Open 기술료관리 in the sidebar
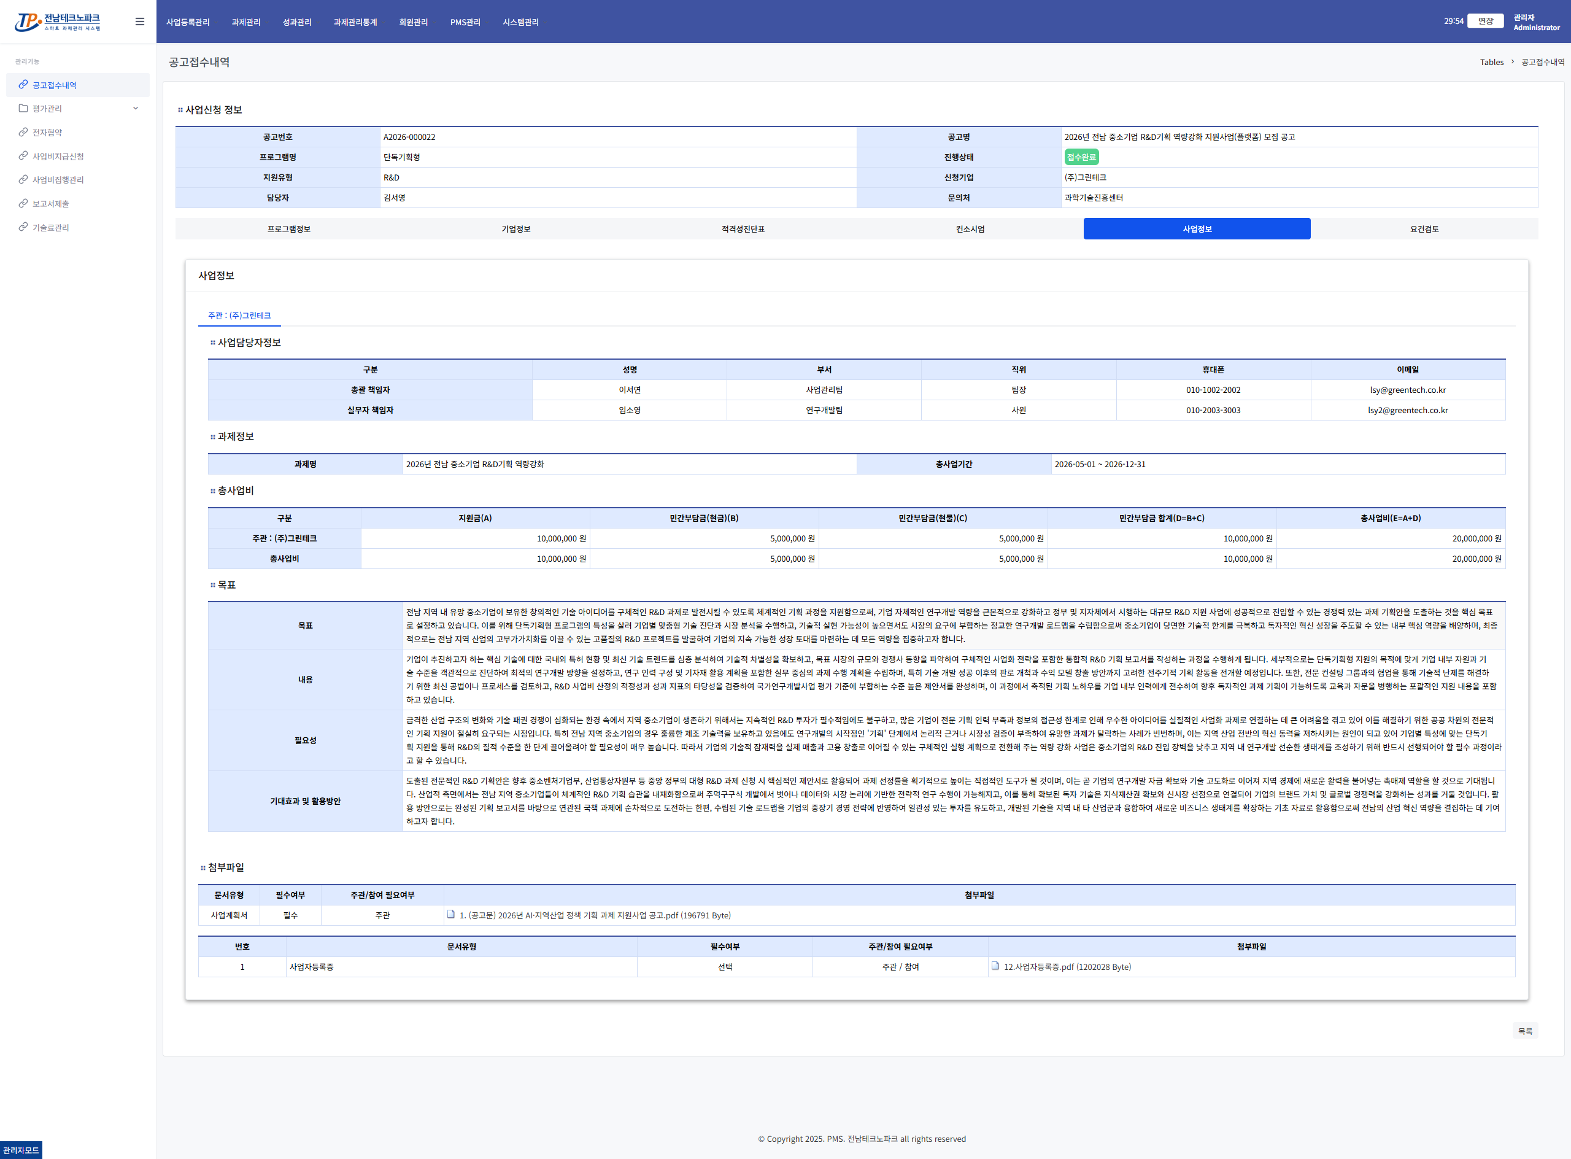 click(x=50, y=227)
